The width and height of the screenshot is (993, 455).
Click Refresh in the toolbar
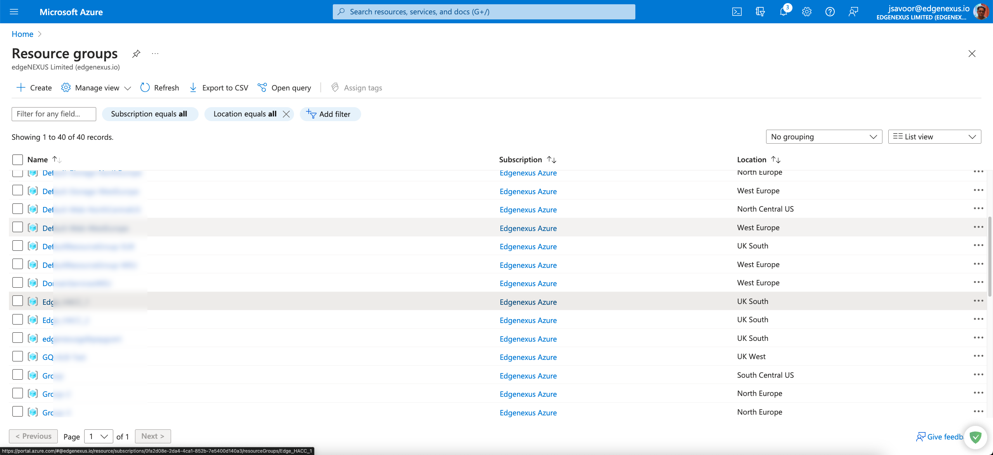(x=159, y=88)
